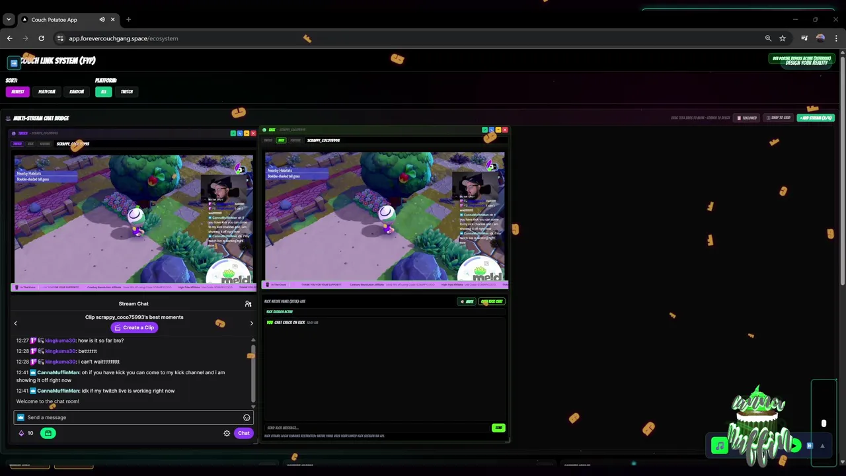This screenshot has width=846, height=476.
Task: Switch the Twitch panel to the Twitch tab
Action: 18,143
